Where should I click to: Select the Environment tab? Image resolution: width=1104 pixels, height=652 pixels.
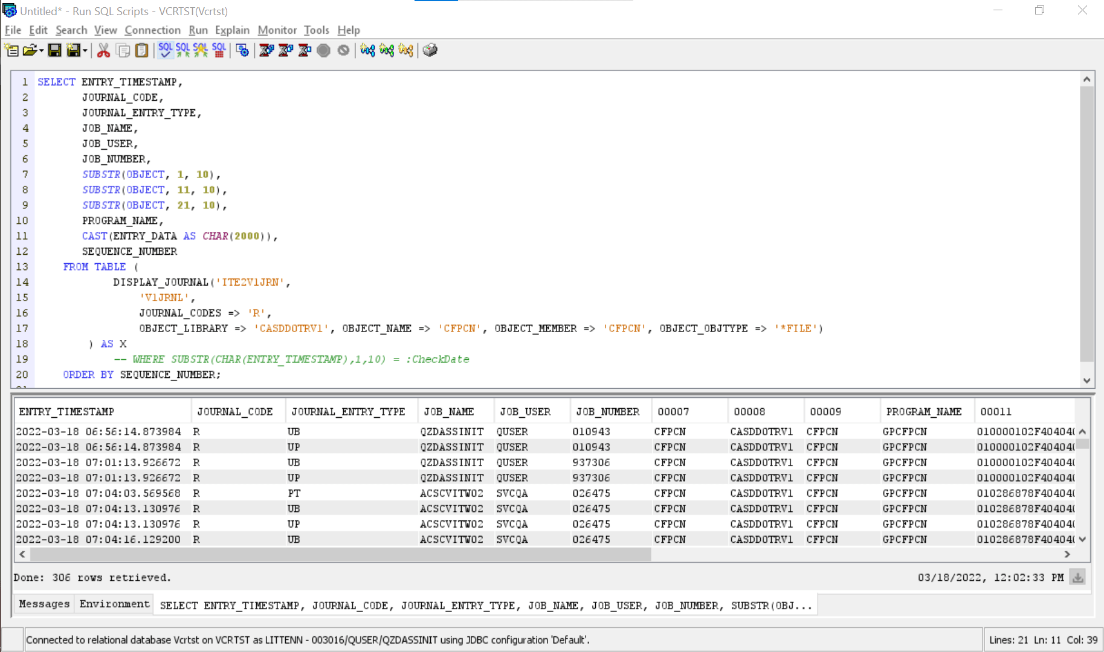[x=114, y=604]
